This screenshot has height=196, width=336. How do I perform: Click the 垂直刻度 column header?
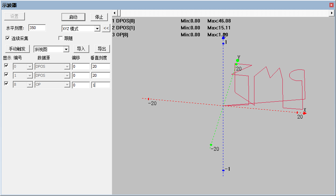[99, 58]
